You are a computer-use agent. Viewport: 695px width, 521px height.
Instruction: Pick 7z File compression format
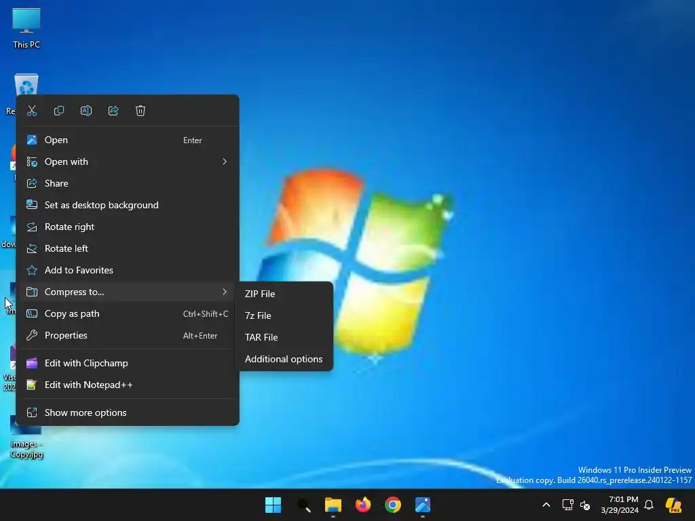(x=284, y=316)
